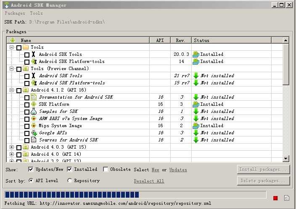
Task: Click the Android 4.1.2 (API 16) folder icon
Action: click(26, 90)
